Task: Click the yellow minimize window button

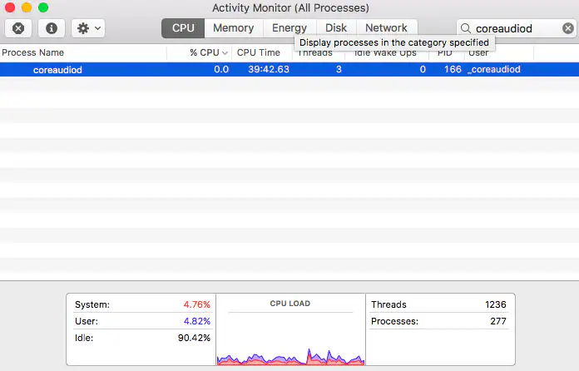Action: point(27,7)
